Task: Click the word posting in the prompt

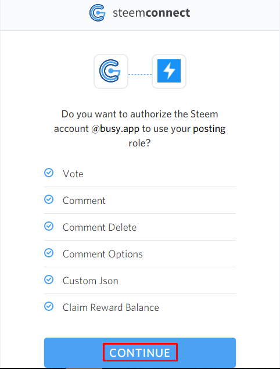Action: (209, 129)
